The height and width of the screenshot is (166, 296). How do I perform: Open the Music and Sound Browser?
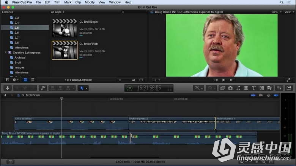click(x=238, y=88)
